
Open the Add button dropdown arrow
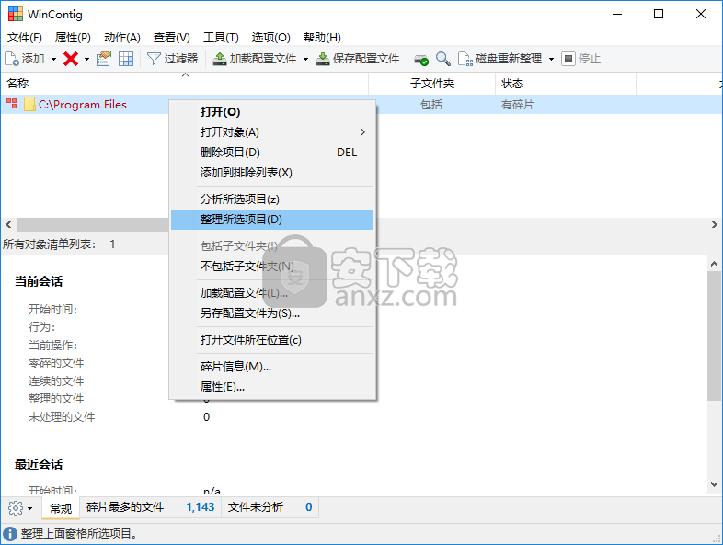point(53,59)
